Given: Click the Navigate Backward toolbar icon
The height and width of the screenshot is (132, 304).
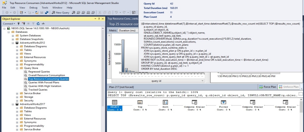Looking at the screenshot, I should click(7, 12).
